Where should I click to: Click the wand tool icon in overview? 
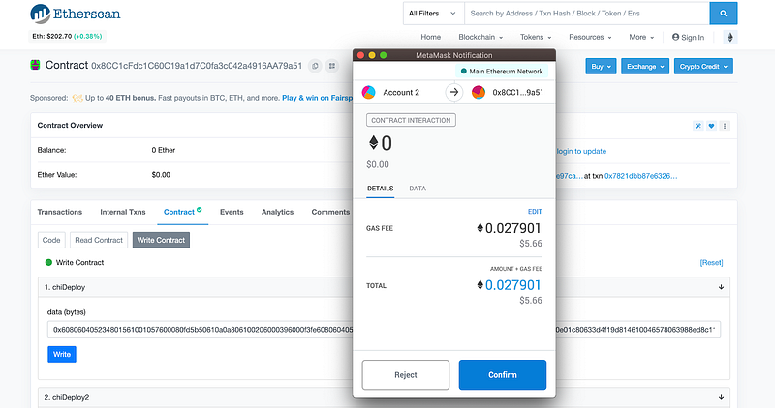(697, 126)
